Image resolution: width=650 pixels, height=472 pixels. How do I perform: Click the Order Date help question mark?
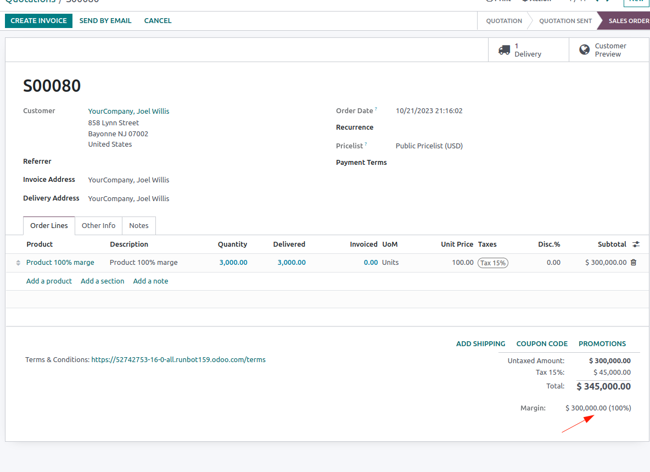[x=376, y=109]
